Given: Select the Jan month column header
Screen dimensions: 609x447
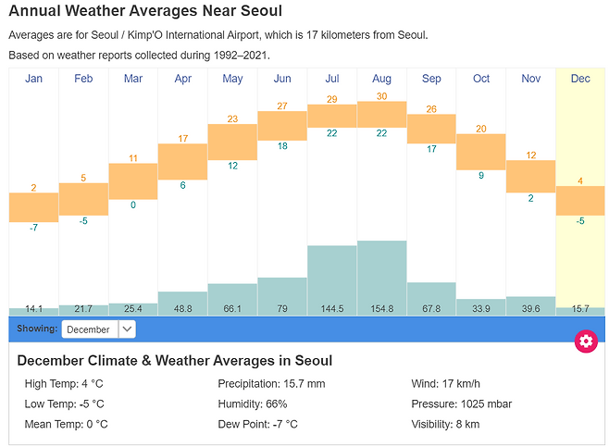Looking at the screenshot, I should click(x=34, y=79).
